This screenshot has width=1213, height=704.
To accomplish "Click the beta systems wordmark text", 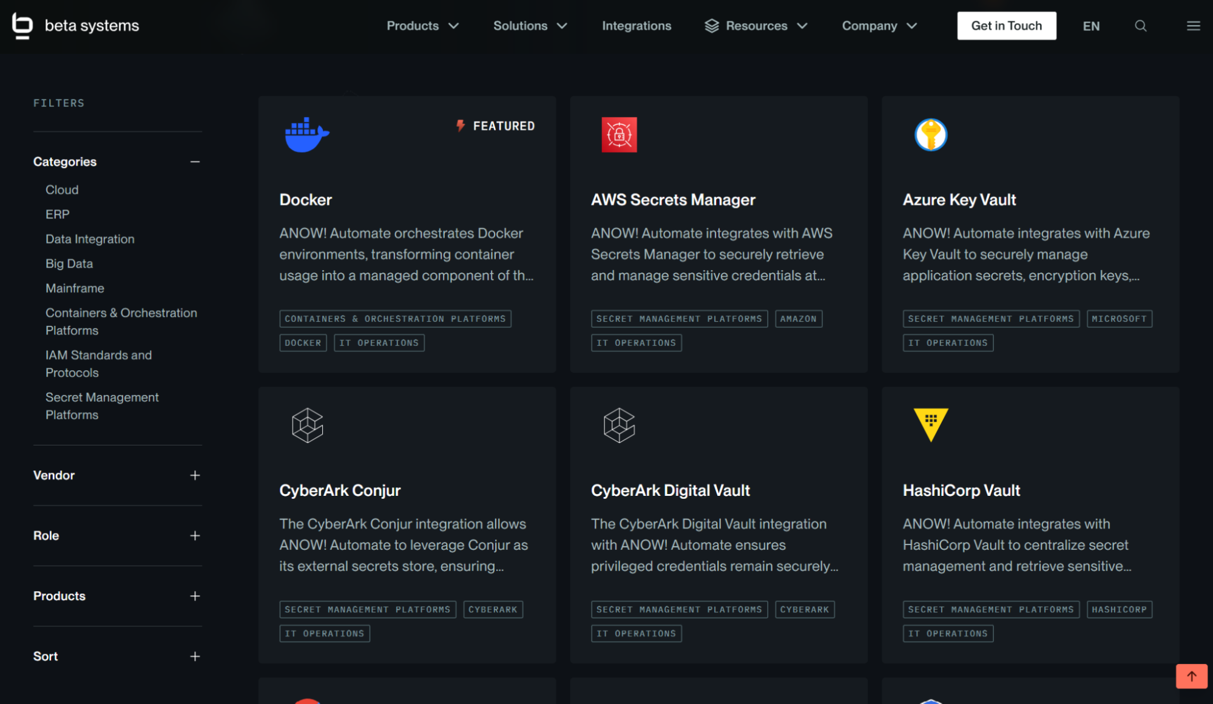I will (92, 25).
